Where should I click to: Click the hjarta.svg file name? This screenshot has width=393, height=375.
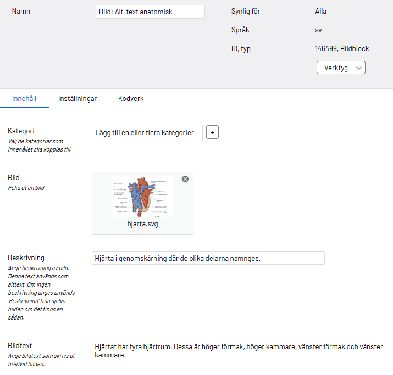[142, 224]
